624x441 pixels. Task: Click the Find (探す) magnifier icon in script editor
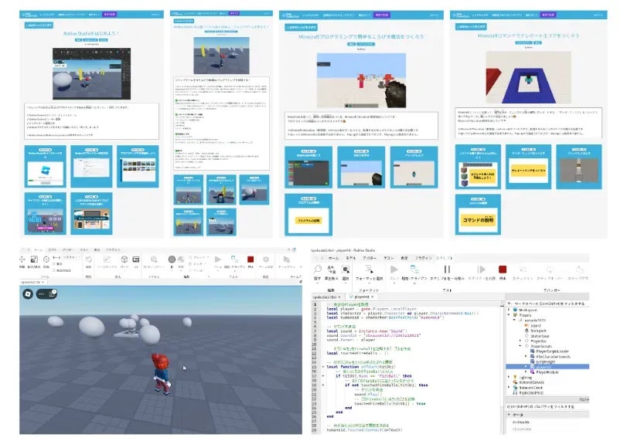[317, 270]
